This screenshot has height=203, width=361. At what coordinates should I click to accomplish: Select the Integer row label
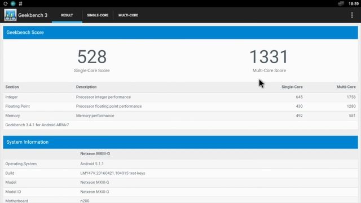[x=11, y=97]
